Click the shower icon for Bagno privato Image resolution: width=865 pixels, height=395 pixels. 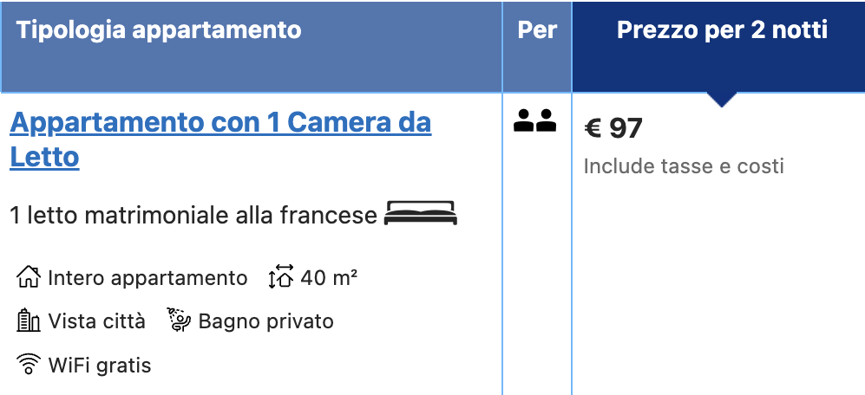click(x=179, y=321)
